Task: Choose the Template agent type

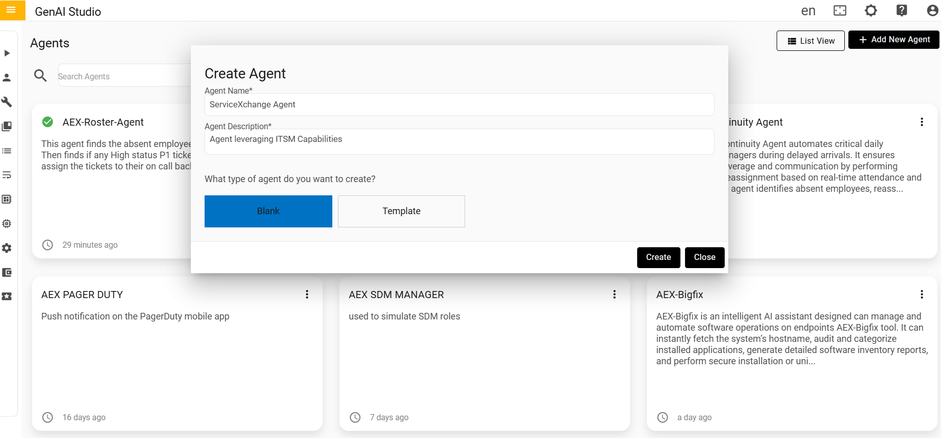Action: click(401, 211)
